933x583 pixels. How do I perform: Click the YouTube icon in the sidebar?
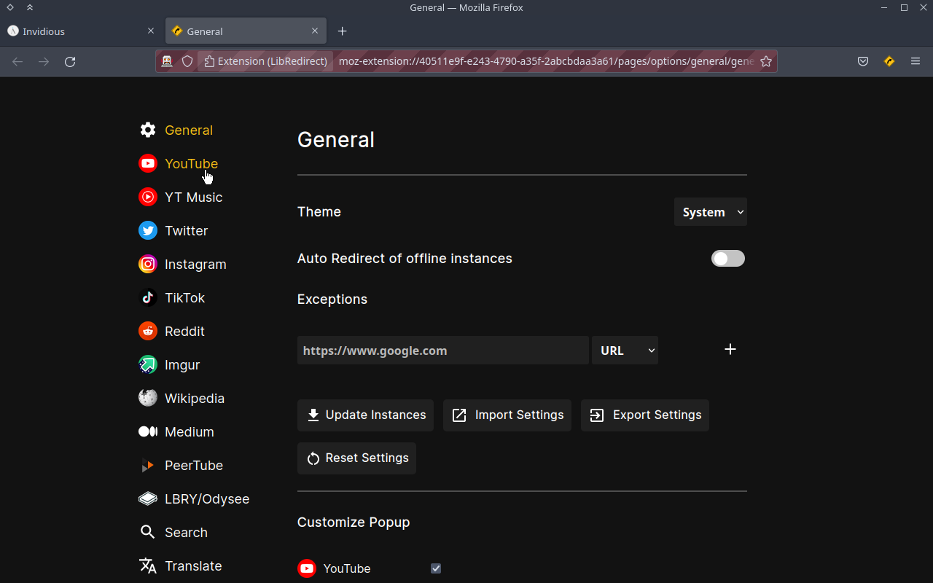click(148, 163)
